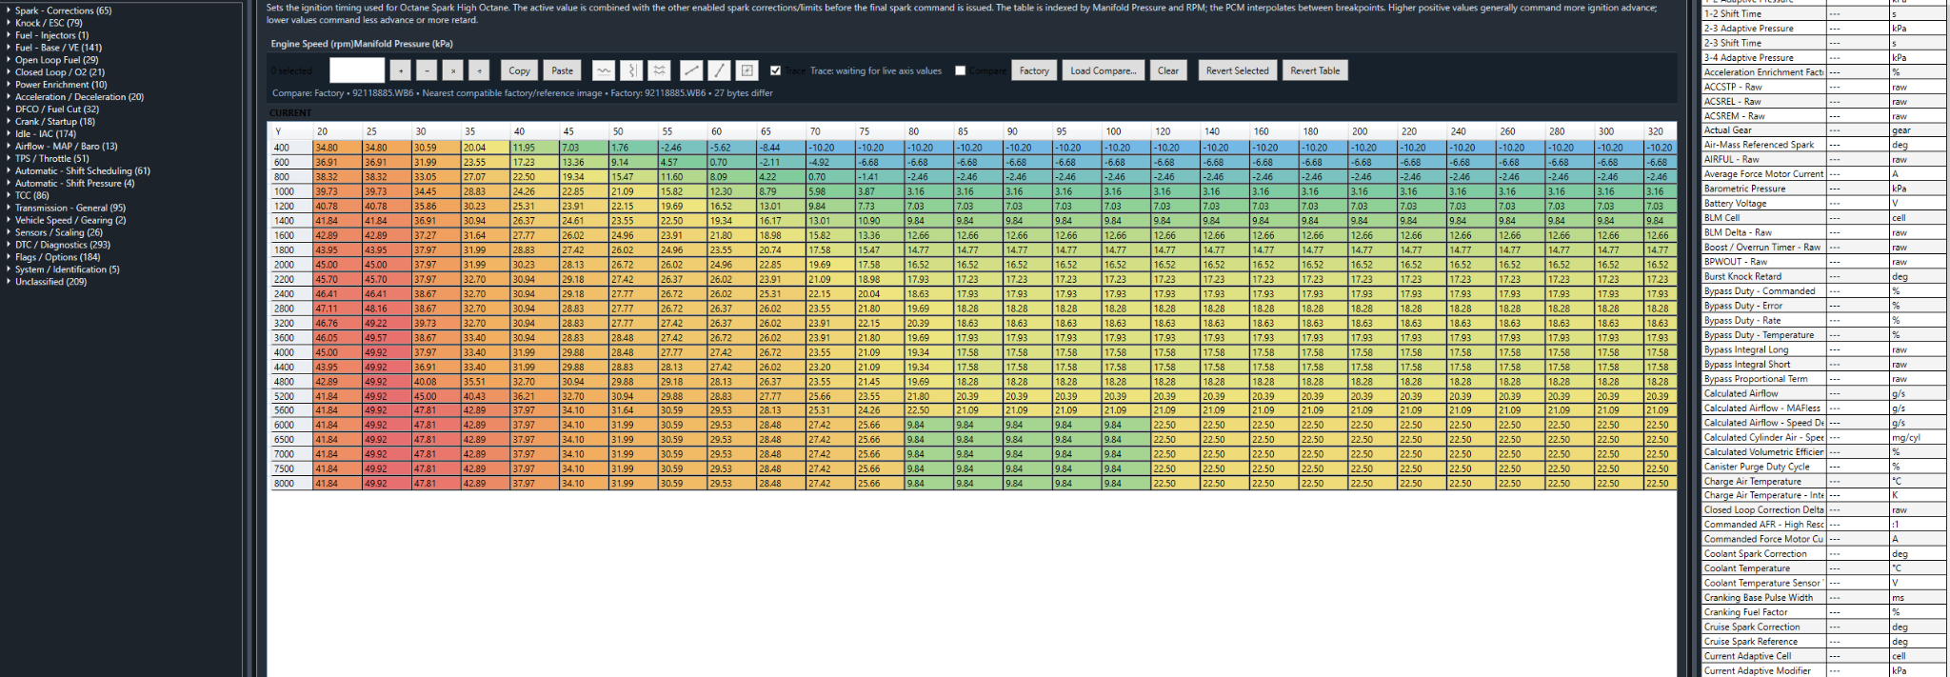The height and width of the screenshot is (677, 1950).
Task: Click Burst Knock Retard channel row
Action: (1822, 276)
